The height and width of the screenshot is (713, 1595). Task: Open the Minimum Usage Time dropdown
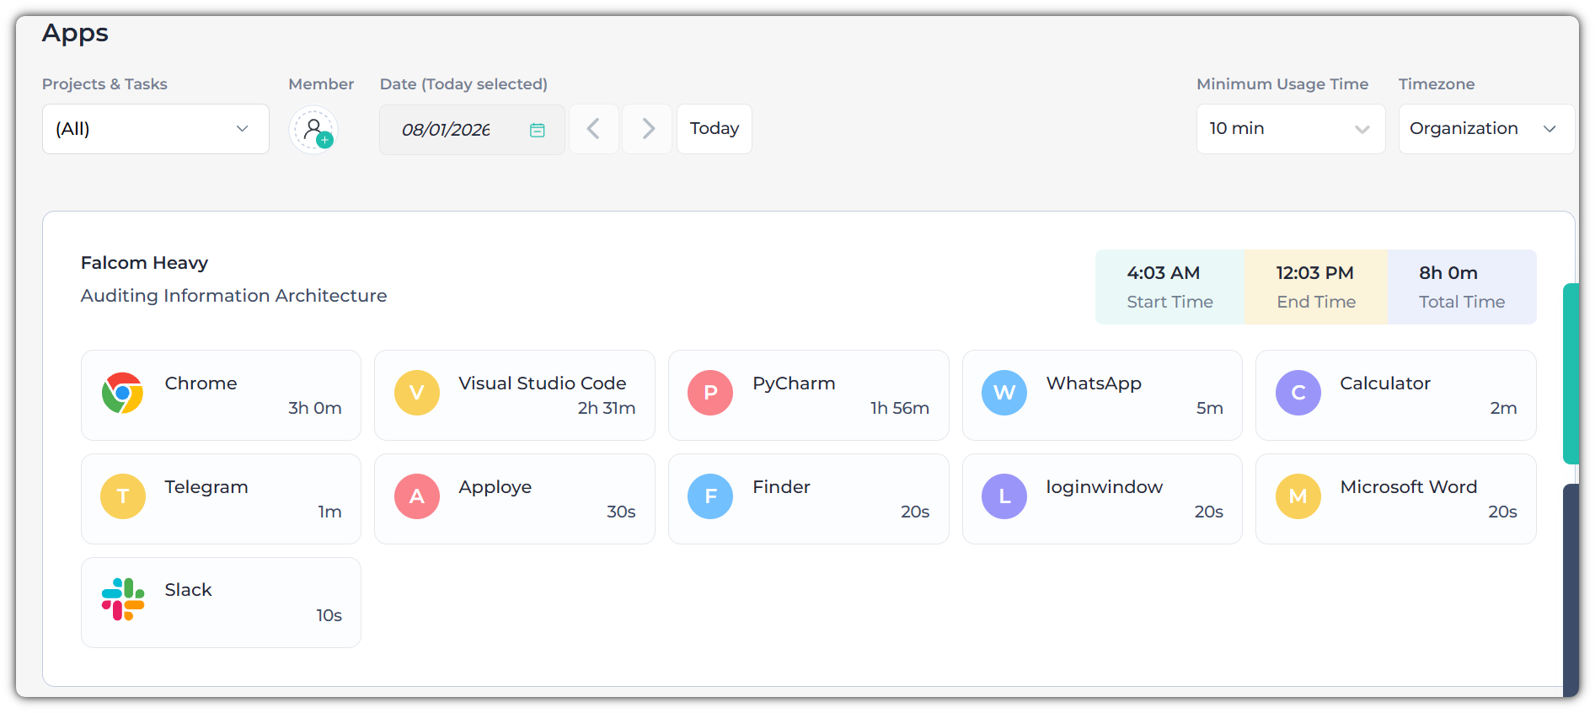[x=1290, y=129]
